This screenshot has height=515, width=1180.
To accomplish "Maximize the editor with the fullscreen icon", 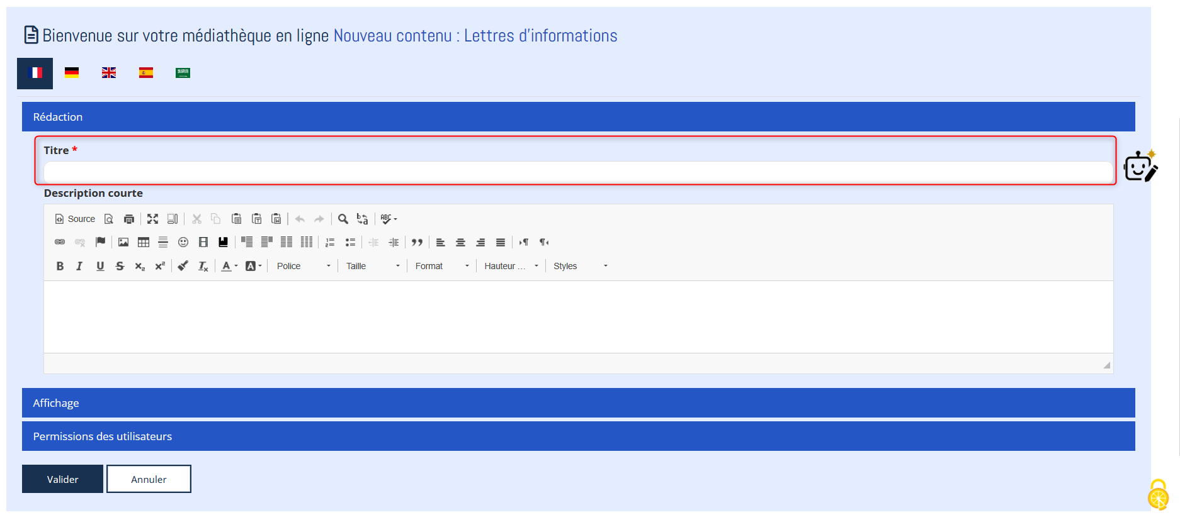I will click(x=152, y=219).
